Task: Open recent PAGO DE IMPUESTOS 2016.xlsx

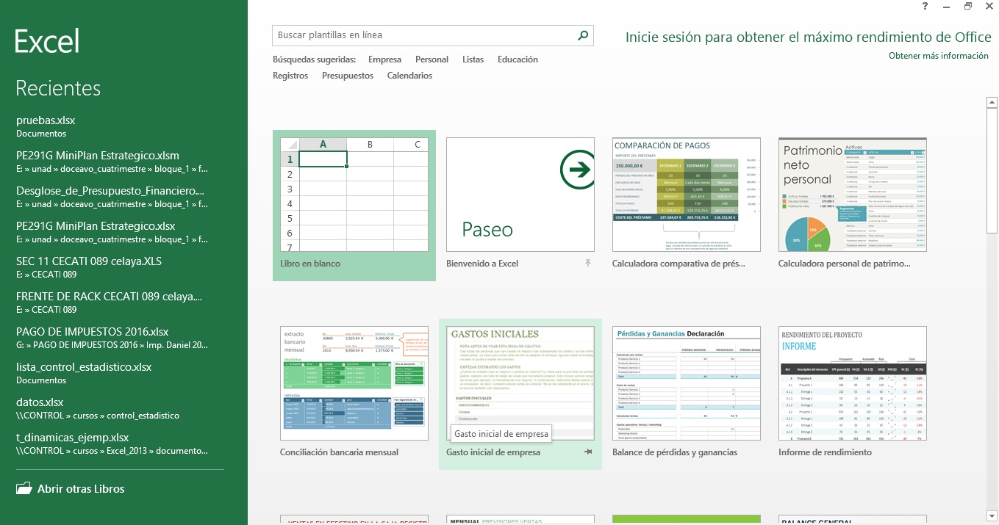Action: (x=92, y=331)
